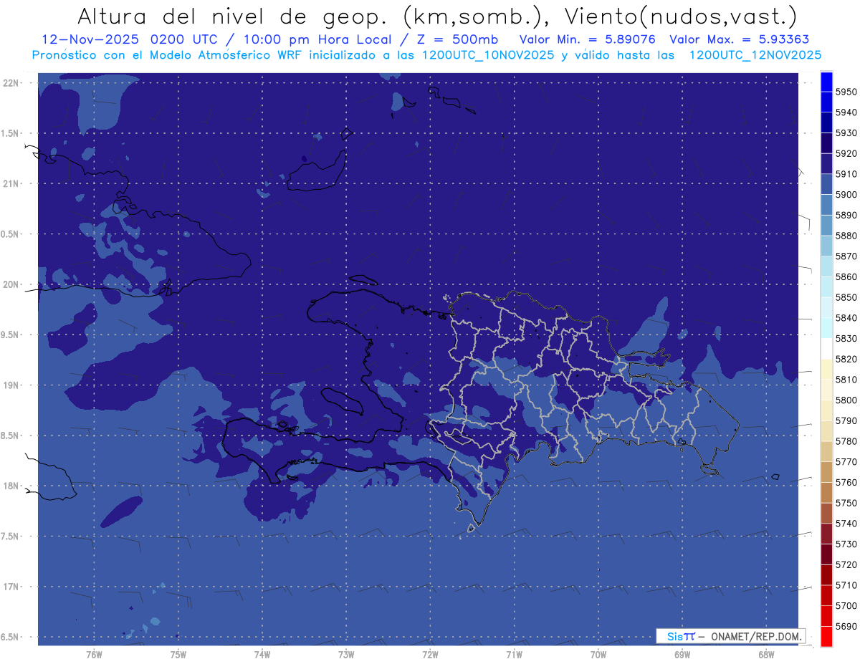
Task: Click the '5690' colorbar value
Action: coord(846,626)
